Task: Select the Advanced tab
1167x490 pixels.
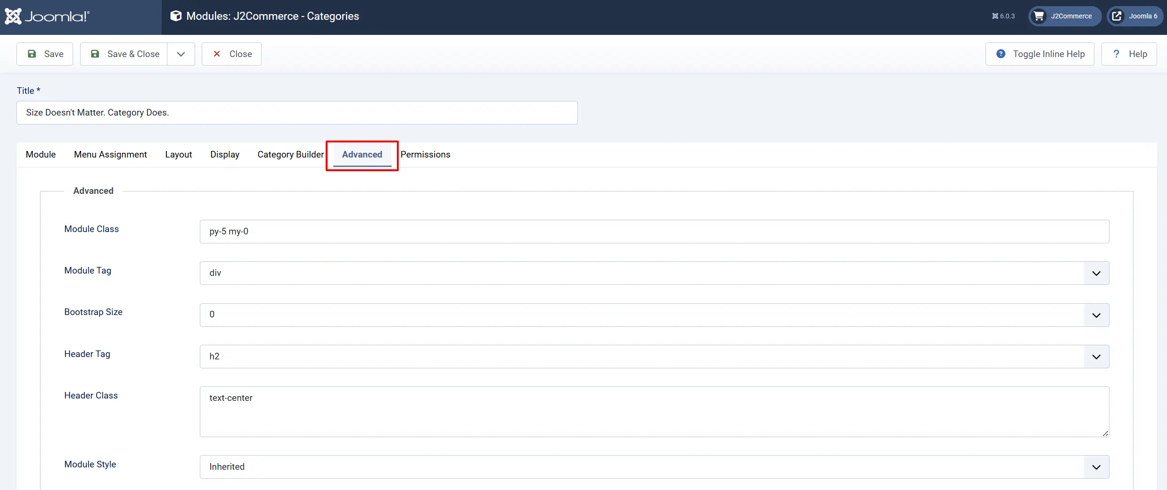Action: pos(362,155)
